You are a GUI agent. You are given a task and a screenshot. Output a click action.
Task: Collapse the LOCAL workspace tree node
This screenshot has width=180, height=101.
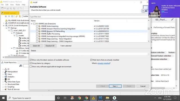click(x=4, y=26)
